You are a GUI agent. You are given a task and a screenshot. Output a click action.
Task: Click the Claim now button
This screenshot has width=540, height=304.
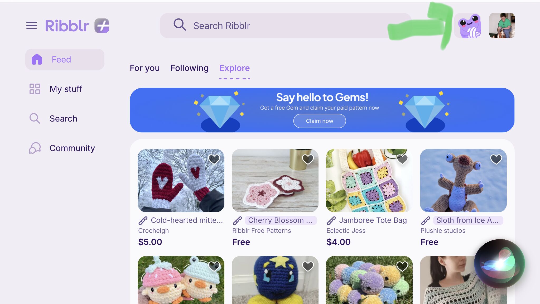(320, 121)
